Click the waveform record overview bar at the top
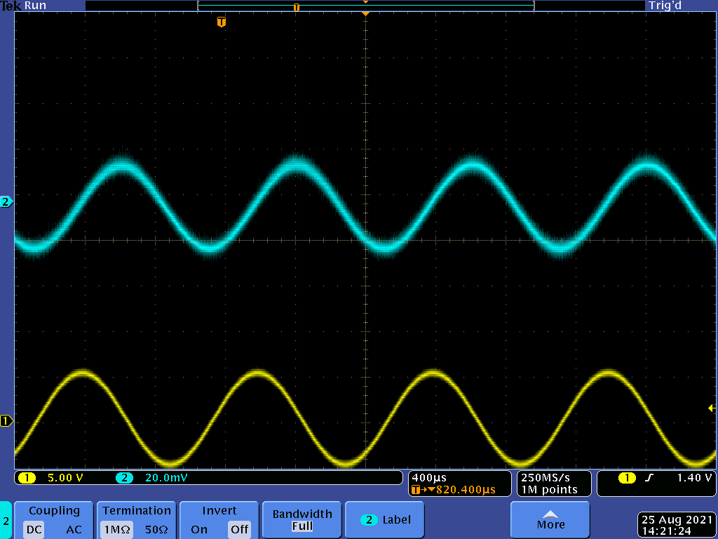The width and height of the screenshot is (718, 539). point(365,6)
